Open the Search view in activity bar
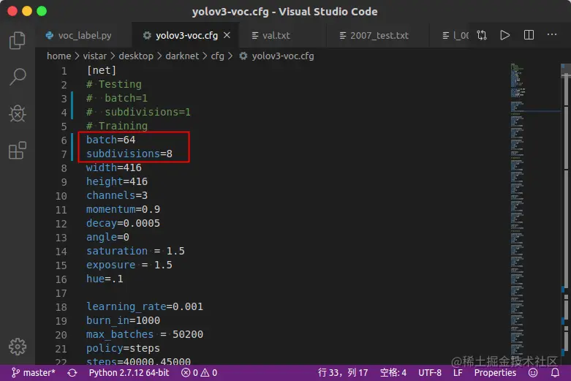This screenshot has width=571, height=381. coord(17,77)
